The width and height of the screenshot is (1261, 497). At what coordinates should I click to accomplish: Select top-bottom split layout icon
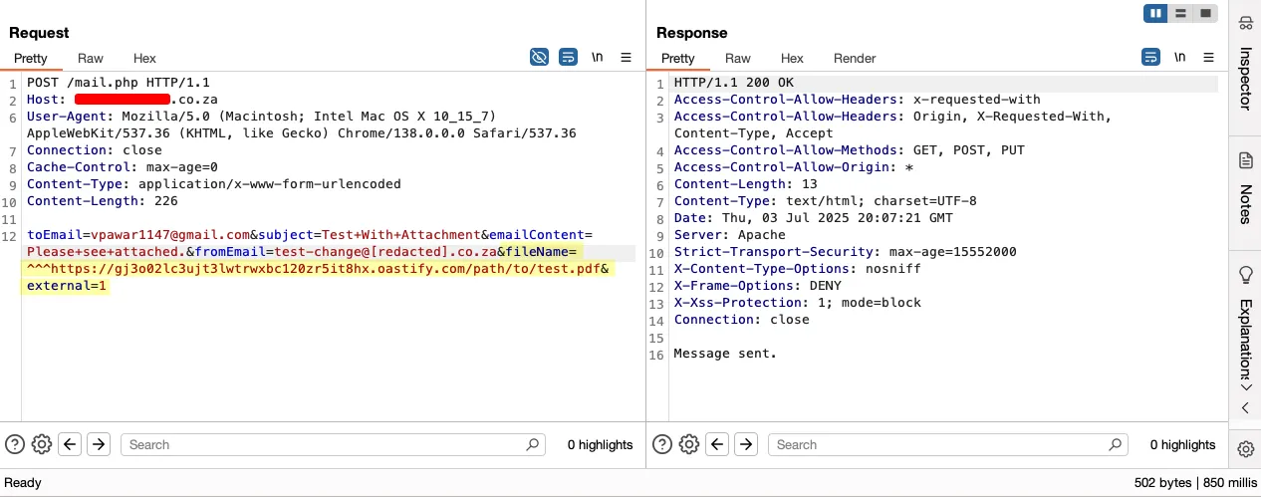pos(1180,14)
